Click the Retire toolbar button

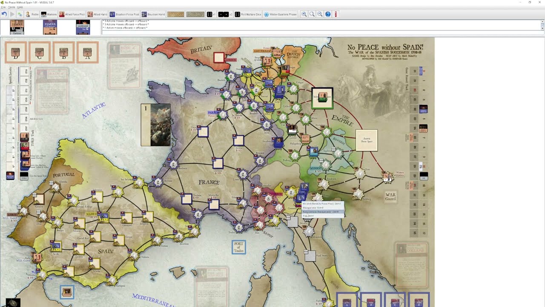[x=32, y=14]
